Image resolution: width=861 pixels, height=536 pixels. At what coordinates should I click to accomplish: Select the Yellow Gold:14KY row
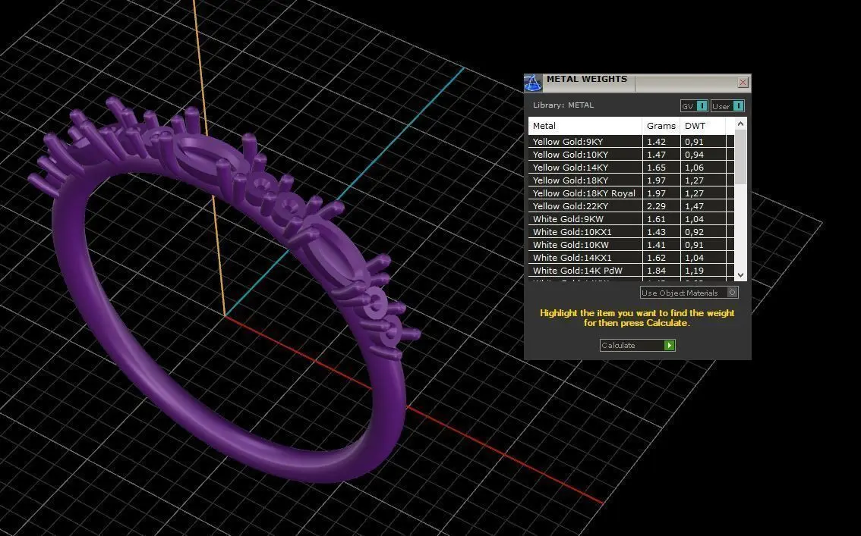tap(631, 167)
